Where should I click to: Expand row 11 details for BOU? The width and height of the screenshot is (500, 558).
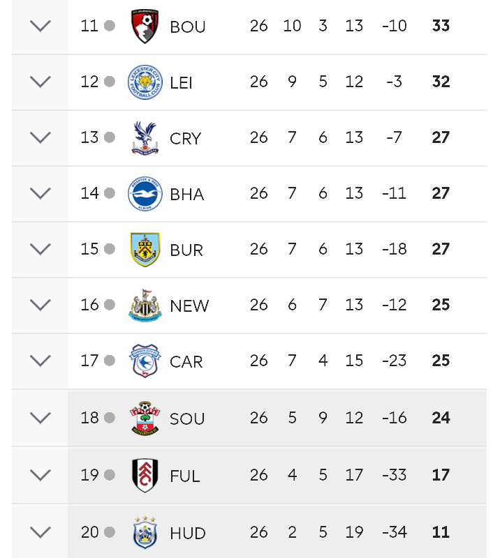pos(41,26)
